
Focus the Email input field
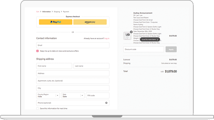click(73, 45)
